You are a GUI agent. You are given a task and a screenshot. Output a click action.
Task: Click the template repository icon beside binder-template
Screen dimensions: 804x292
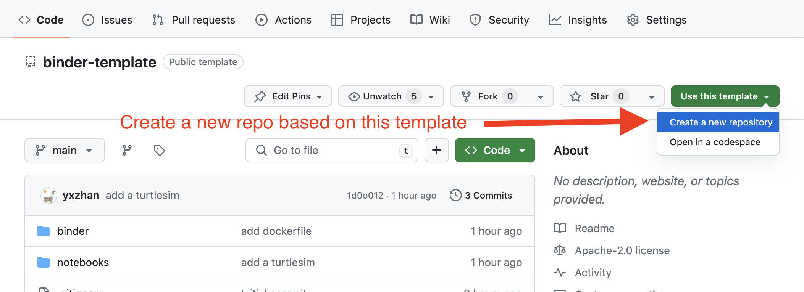31,62
